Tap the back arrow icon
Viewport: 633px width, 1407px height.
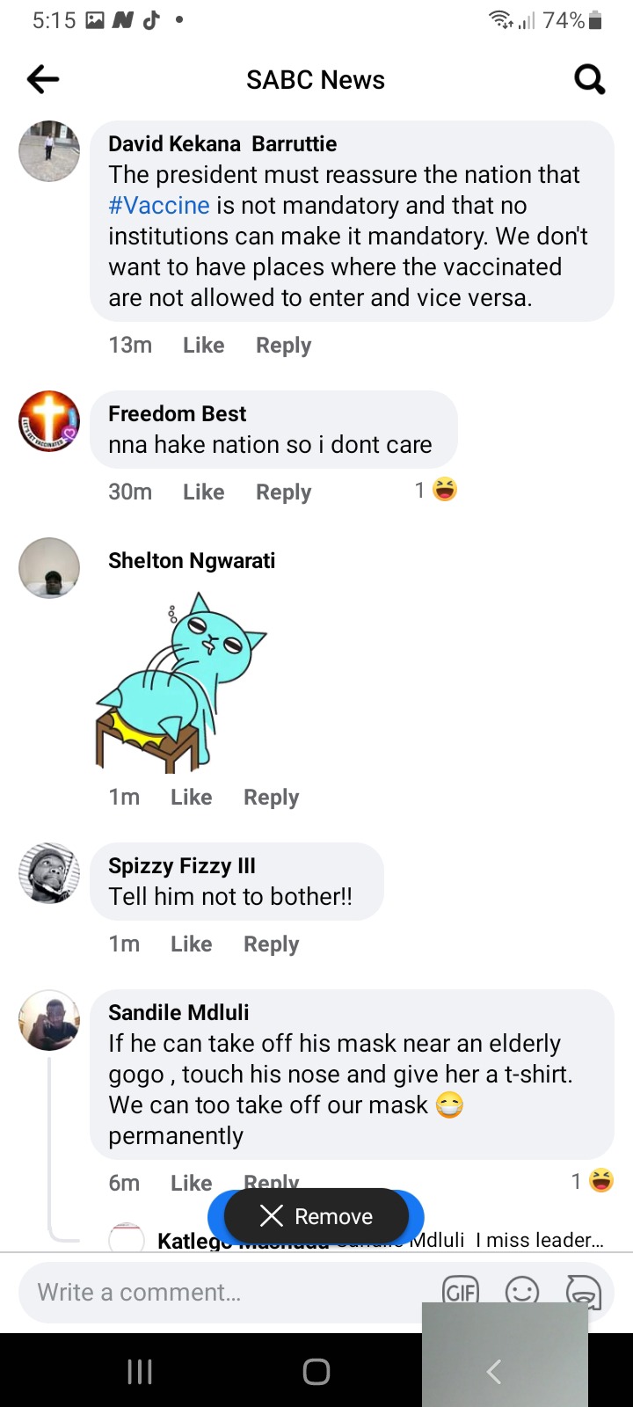pyautogui.click(x=43, y=80)
